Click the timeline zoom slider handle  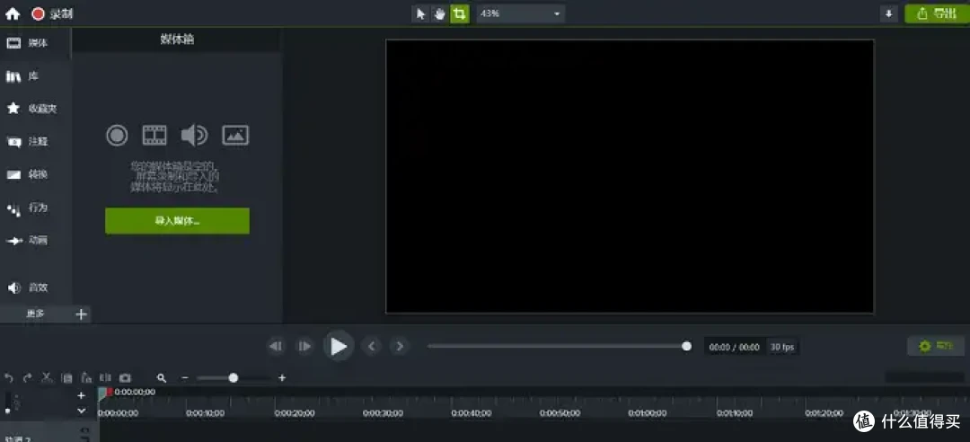[x=234, y=377]
